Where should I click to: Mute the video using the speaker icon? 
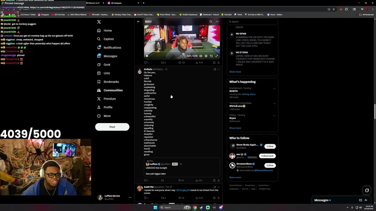point(201,56)
